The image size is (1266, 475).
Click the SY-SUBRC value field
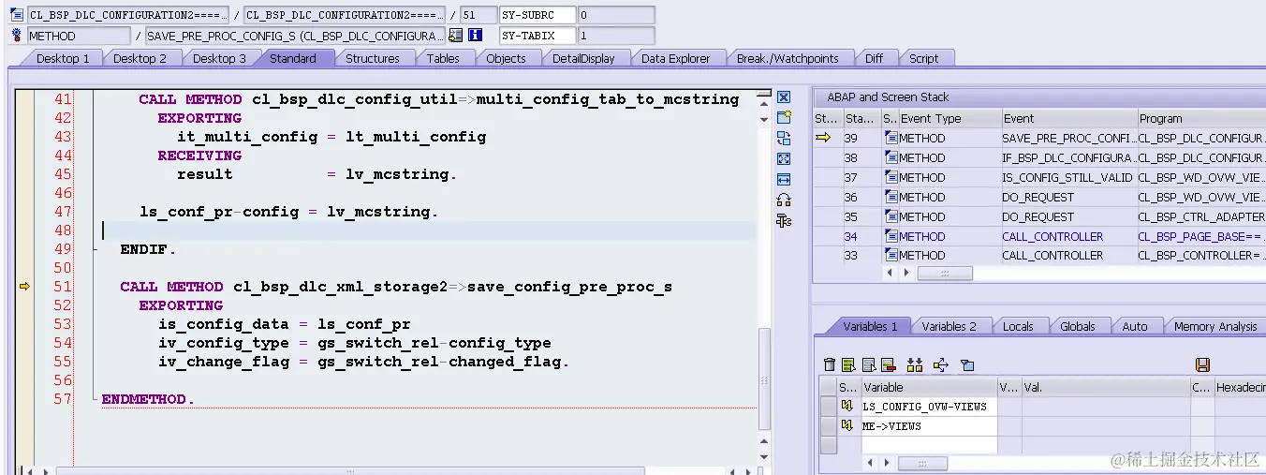[614, 15]
